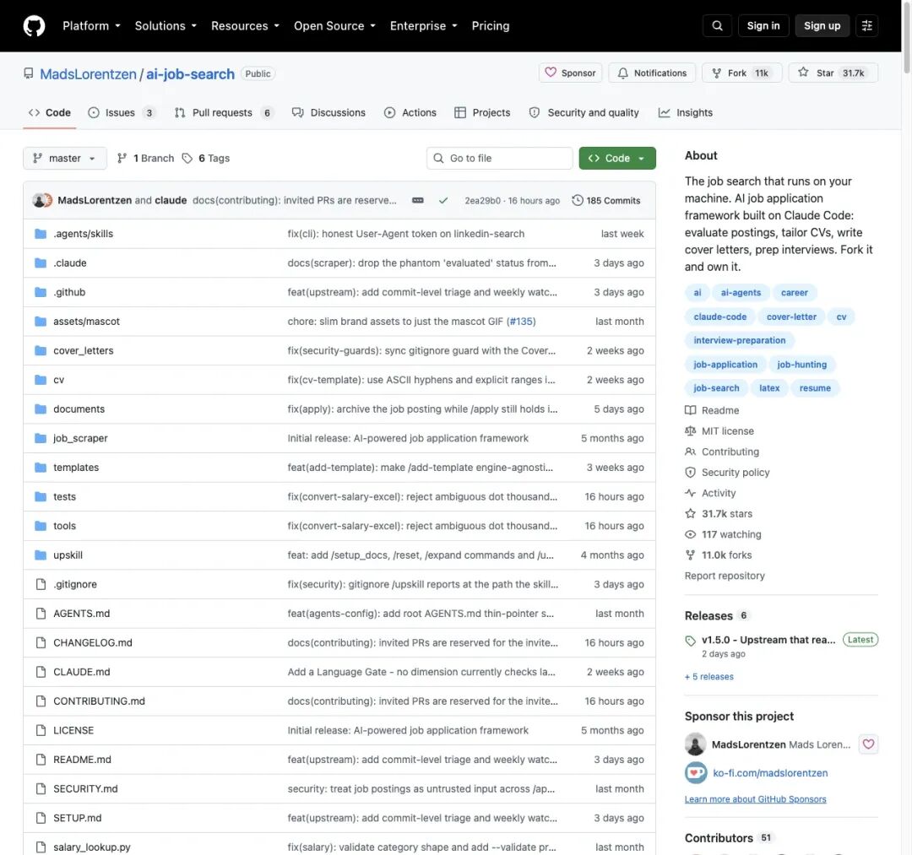Viewport: 912px width, 855px height.
Task: Click Sign in
Action: pyautogui.click(x=763, y=25)
